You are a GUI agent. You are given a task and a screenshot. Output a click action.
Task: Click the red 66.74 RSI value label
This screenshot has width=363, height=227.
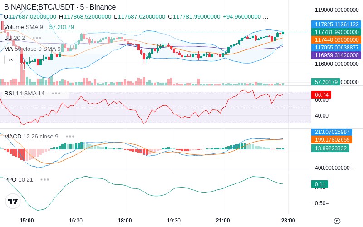321,95
